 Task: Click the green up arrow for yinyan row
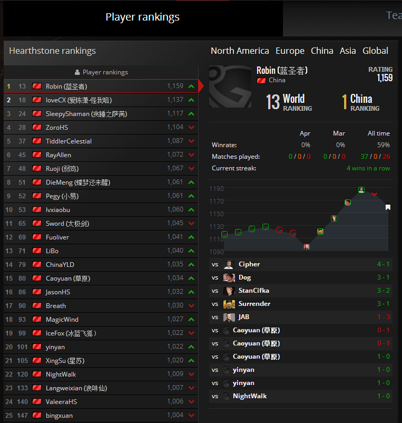[x=191, y=347]
